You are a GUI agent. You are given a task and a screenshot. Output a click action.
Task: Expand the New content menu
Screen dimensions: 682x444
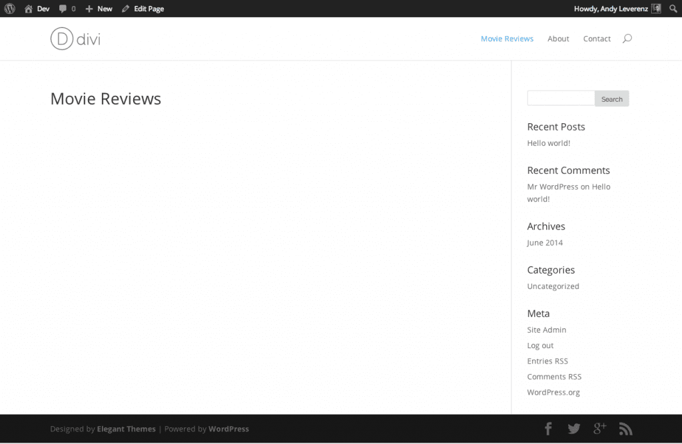click(99, 9)
